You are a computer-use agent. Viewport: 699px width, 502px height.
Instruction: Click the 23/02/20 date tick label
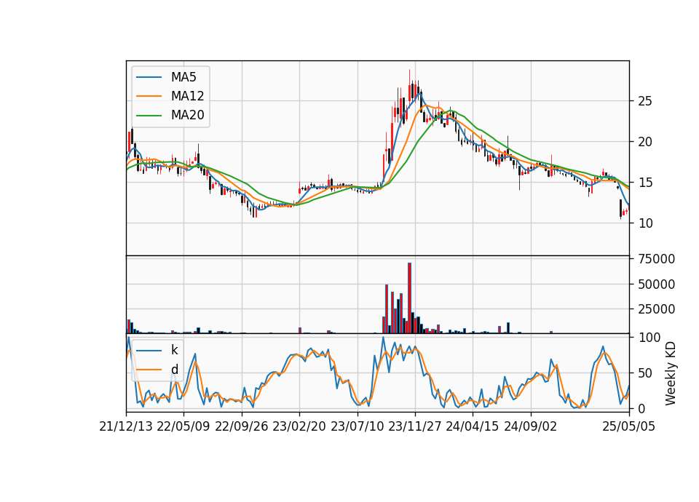299,426
